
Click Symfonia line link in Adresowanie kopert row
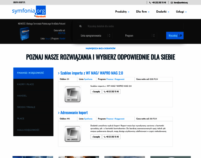coord(88,119)
